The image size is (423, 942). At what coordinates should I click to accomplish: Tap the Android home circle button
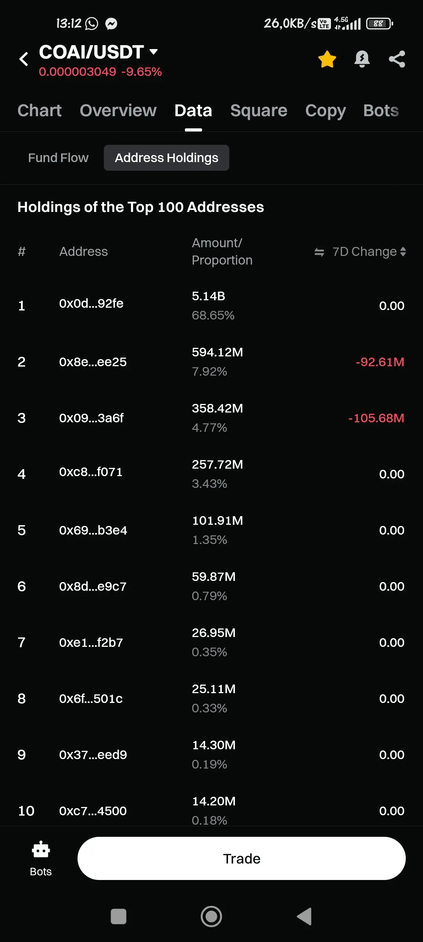[x=211, y=916]
